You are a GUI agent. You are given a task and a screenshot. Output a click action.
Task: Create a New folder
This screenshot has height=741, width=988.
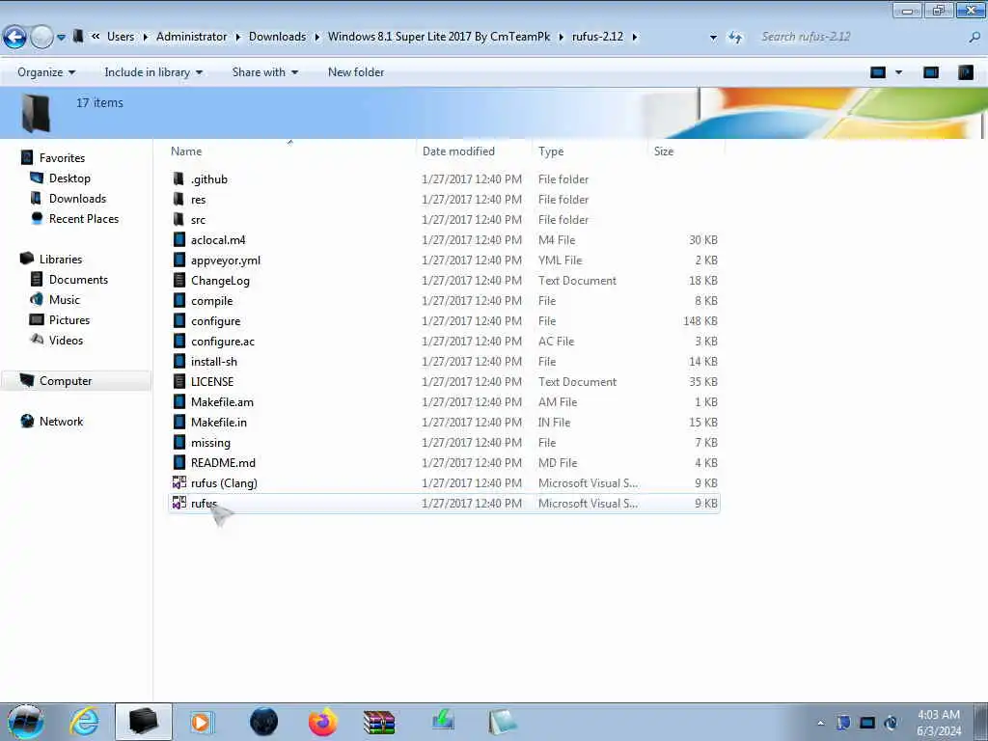pyautogui.click(x=356, y=72)
